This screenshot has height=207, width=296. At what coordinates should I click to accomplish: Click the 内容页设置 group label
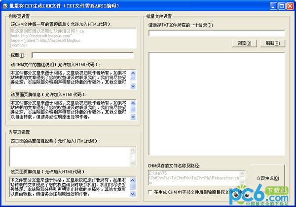pos(19,132)
